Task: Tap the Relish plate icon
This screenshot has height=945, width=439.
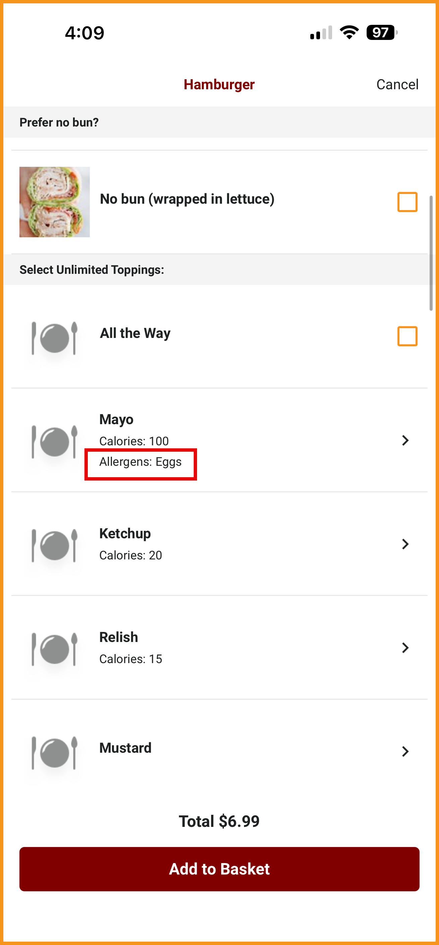Action: click(55, 649)
